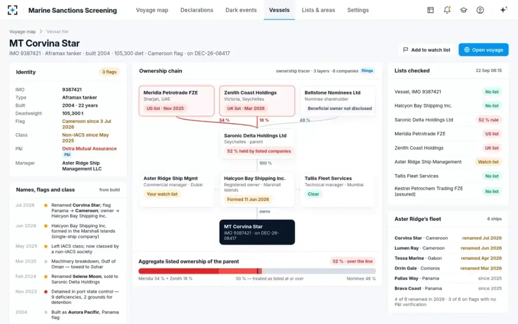Select the Meridia Petrotrade FZE ownership card
The width and height of the screenshot is (518, 324).
[177, 101]
